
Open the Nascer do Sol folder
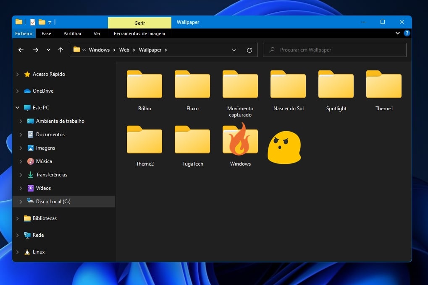click(x=288, y=90)
